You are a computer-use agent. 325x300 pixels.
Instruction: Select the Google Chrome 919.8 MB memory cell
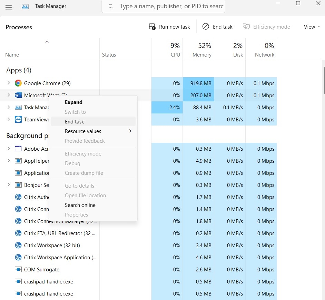point(198,83)
